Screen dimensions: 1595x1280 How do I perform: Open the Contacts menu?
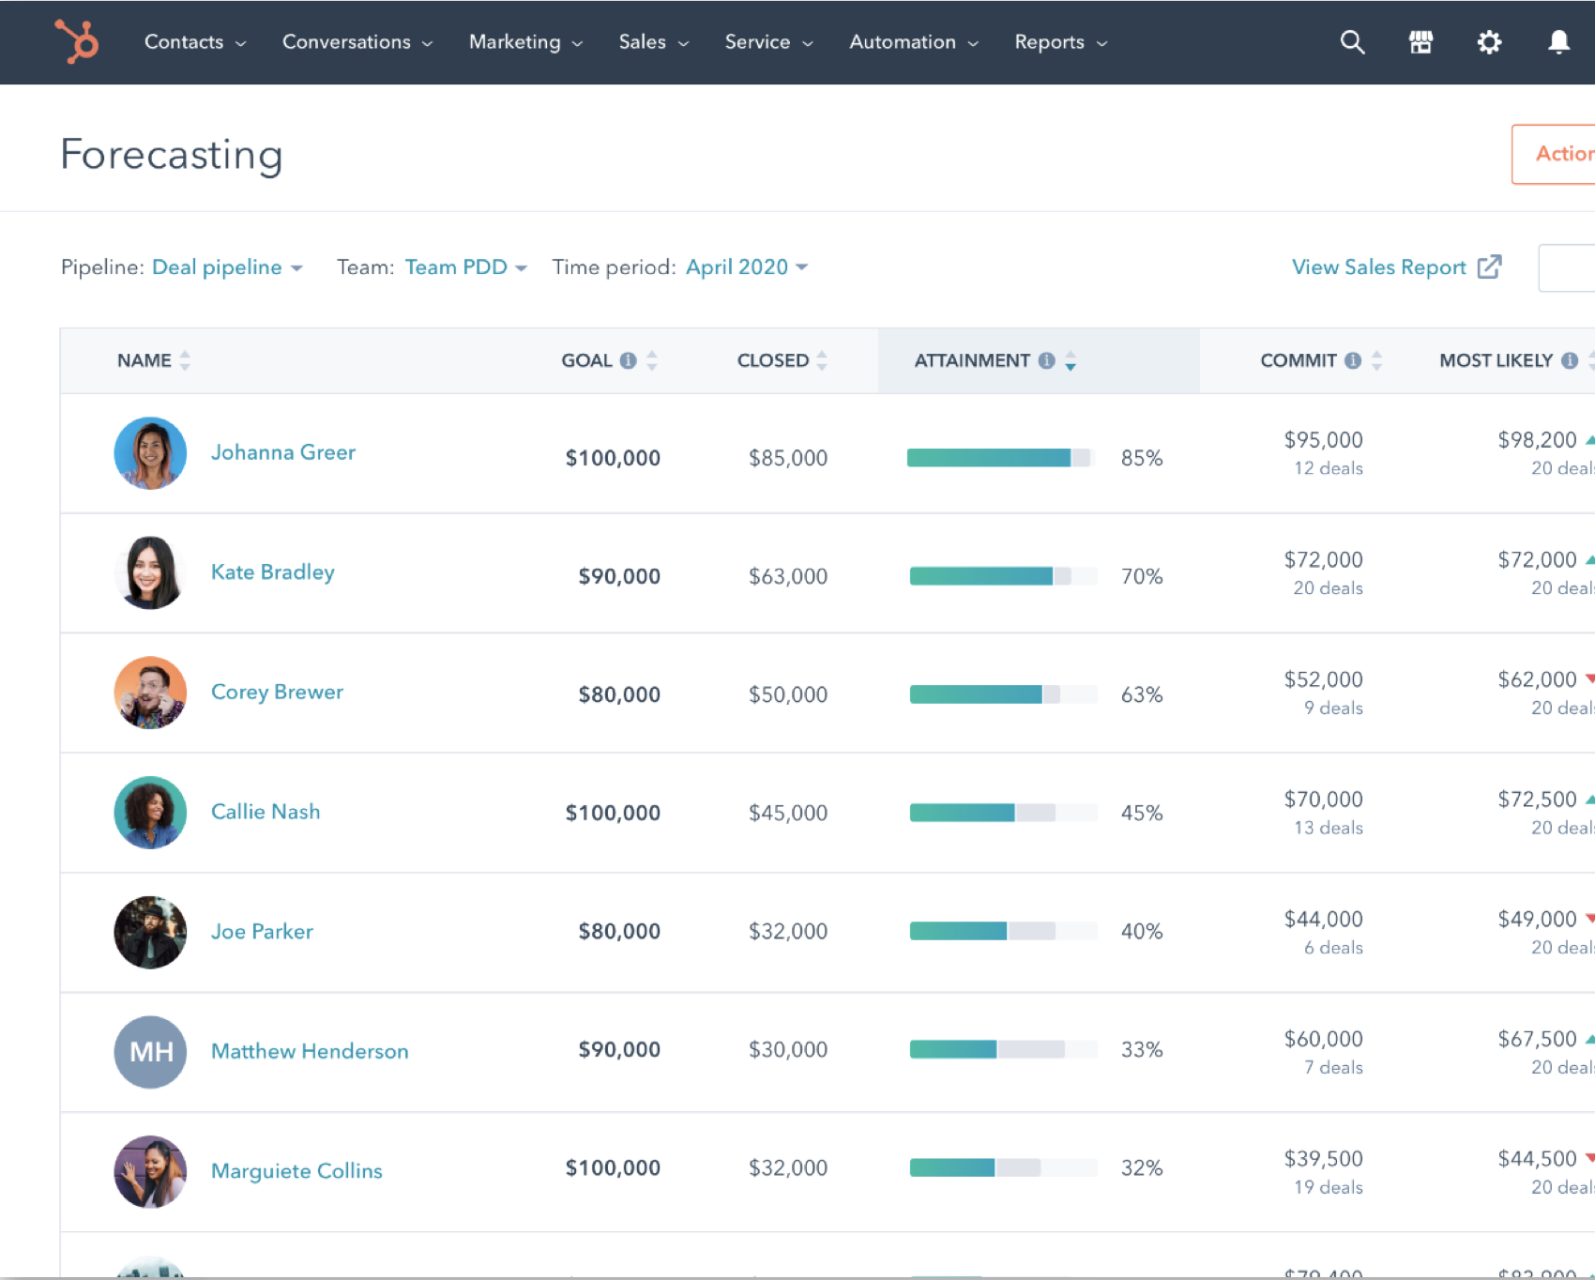[194, 42]
